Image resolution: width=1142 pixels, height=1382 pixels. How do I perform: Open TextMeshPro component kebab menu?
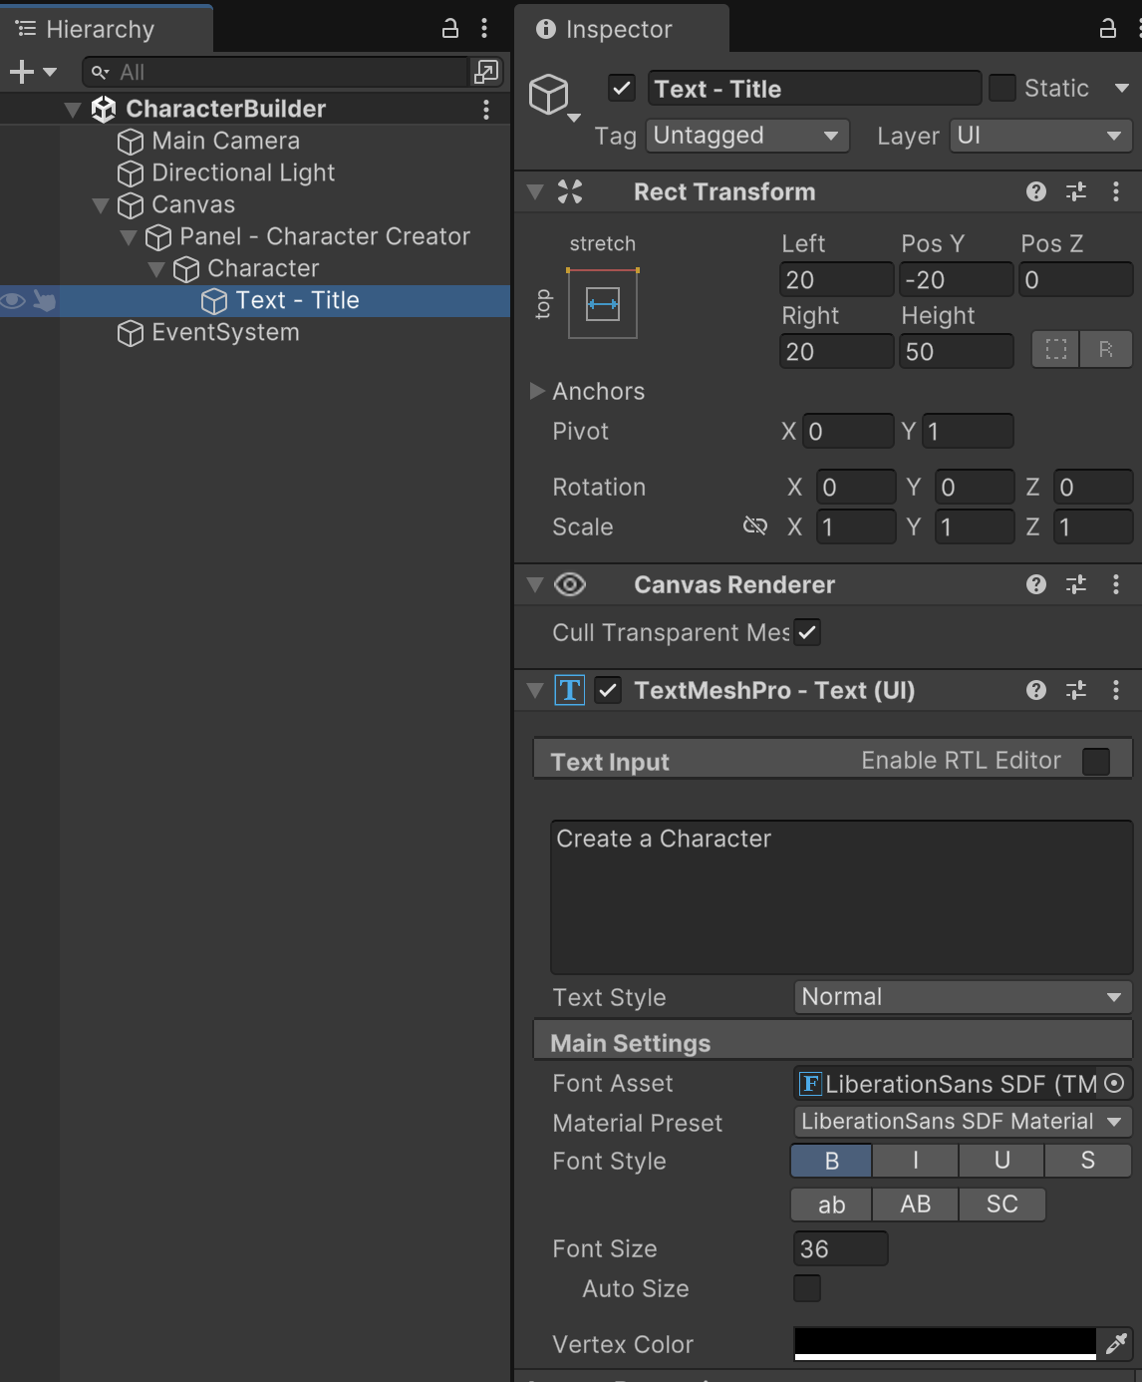(x=1116, y=690)
